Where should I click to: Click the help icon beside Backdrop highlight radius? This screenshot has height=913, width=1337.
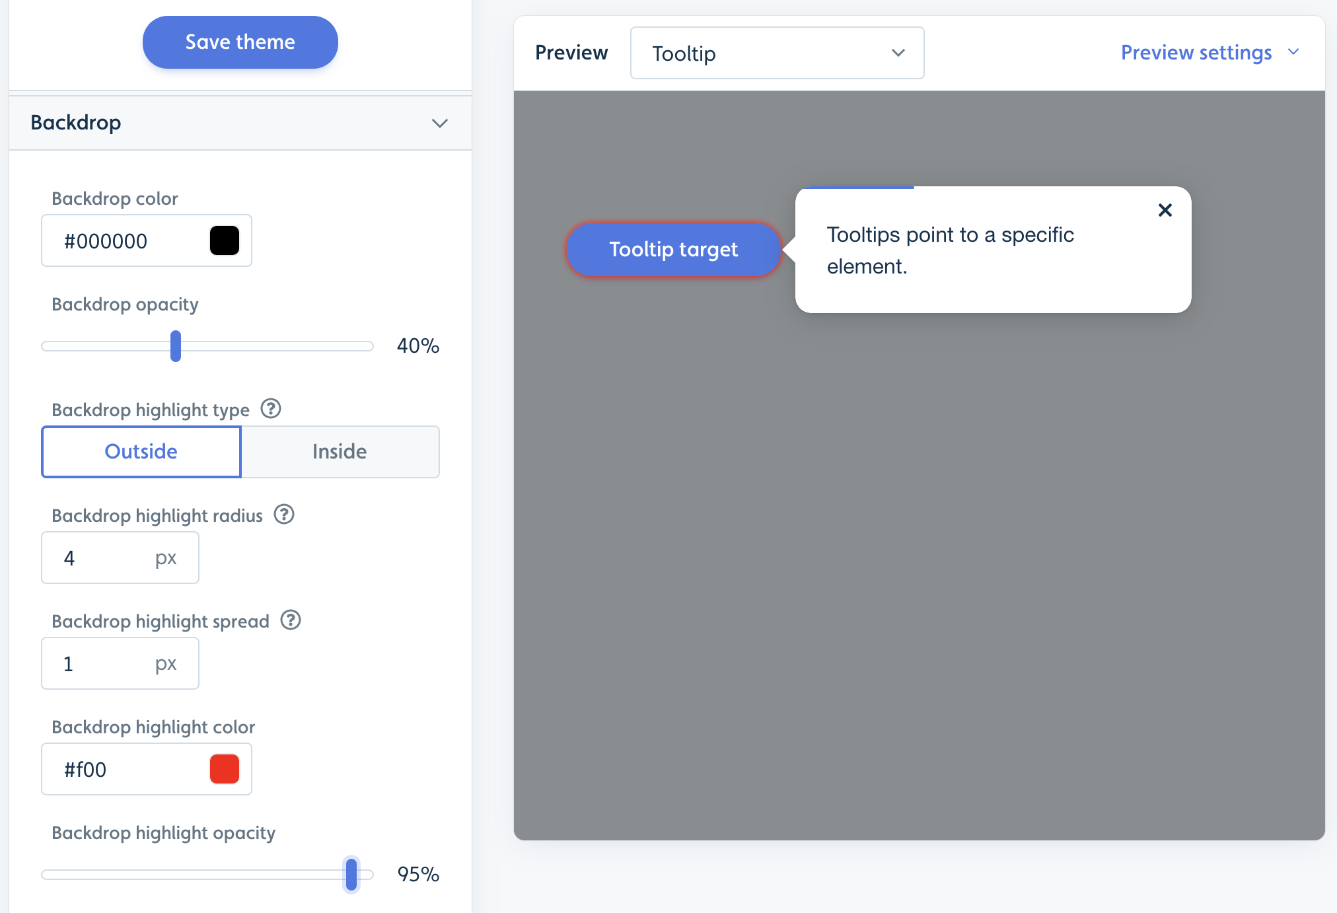pos(284,514)
